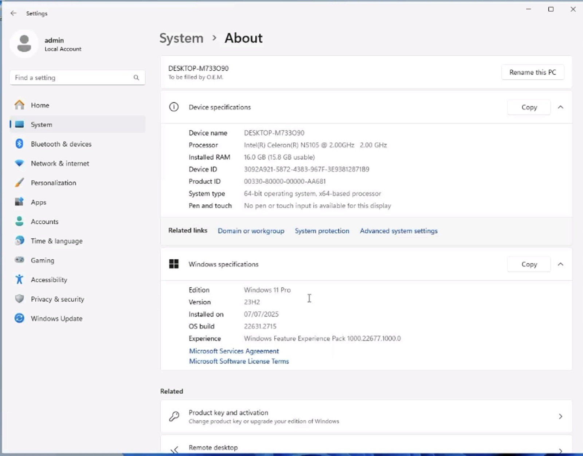Click the Version 23H2 value

pyautogui.click(x=252, y=302)
